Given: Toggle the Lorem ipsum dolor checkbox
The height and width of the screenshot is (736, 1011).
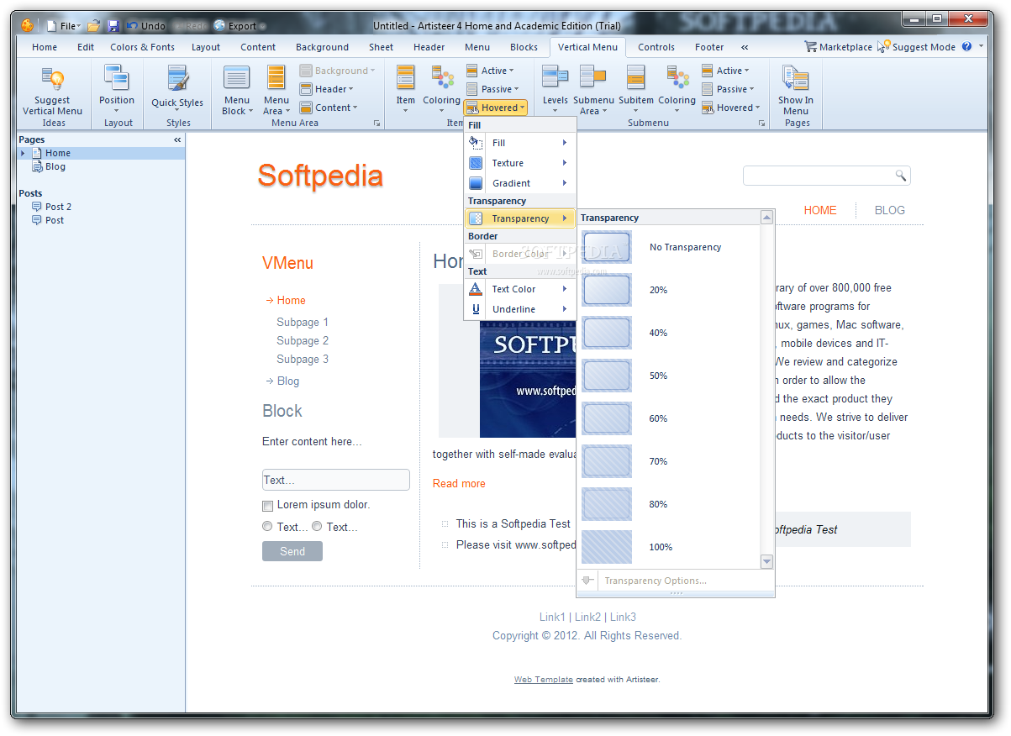Looking at the screenshot, I should [267, 506].
